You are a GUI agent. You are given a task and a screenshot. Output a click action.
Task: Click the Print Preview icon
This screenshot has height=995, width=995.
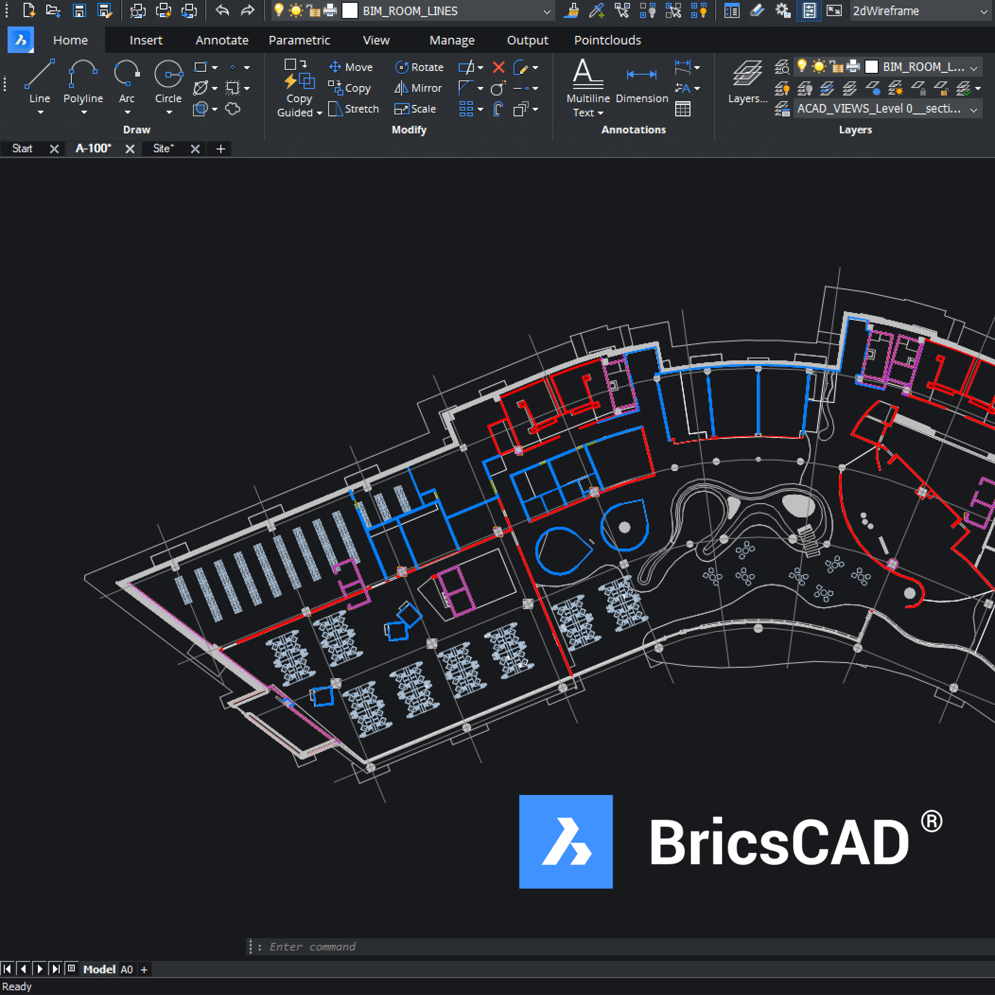138,10
